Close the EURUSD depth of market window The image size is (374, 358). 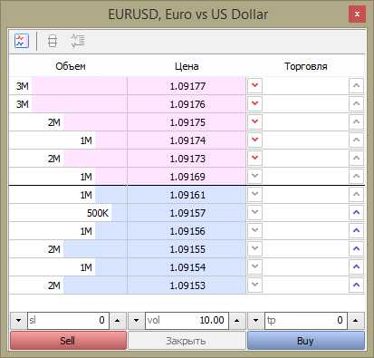357,14
